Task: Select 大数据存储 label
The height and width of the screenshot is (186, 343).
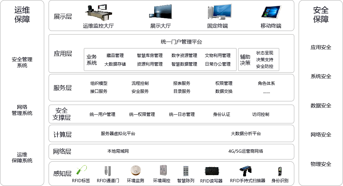Action: (x=115, y=64)
